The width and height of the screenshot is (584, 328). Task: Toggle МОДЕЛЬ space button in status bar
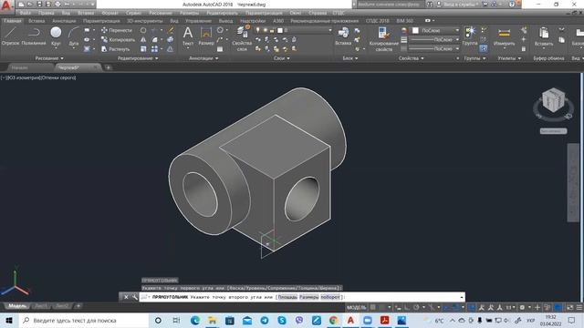tap(357, 307)
